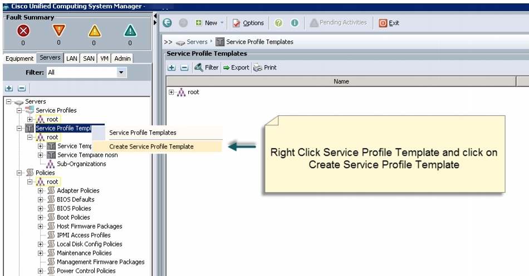Switch to the LAN tab

71,58
